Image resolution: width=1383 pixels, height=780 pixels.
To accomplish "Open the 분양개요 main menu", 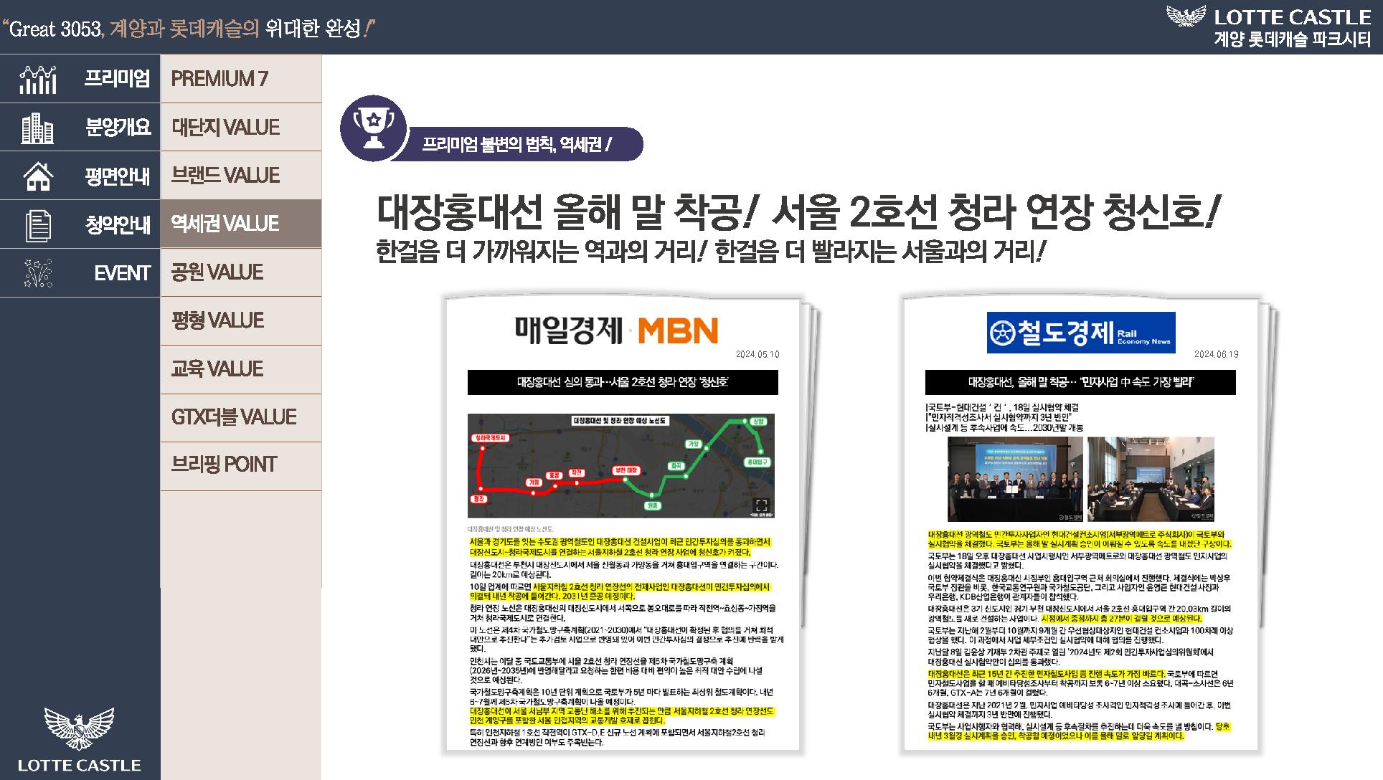I will click(x=80, y=128).
